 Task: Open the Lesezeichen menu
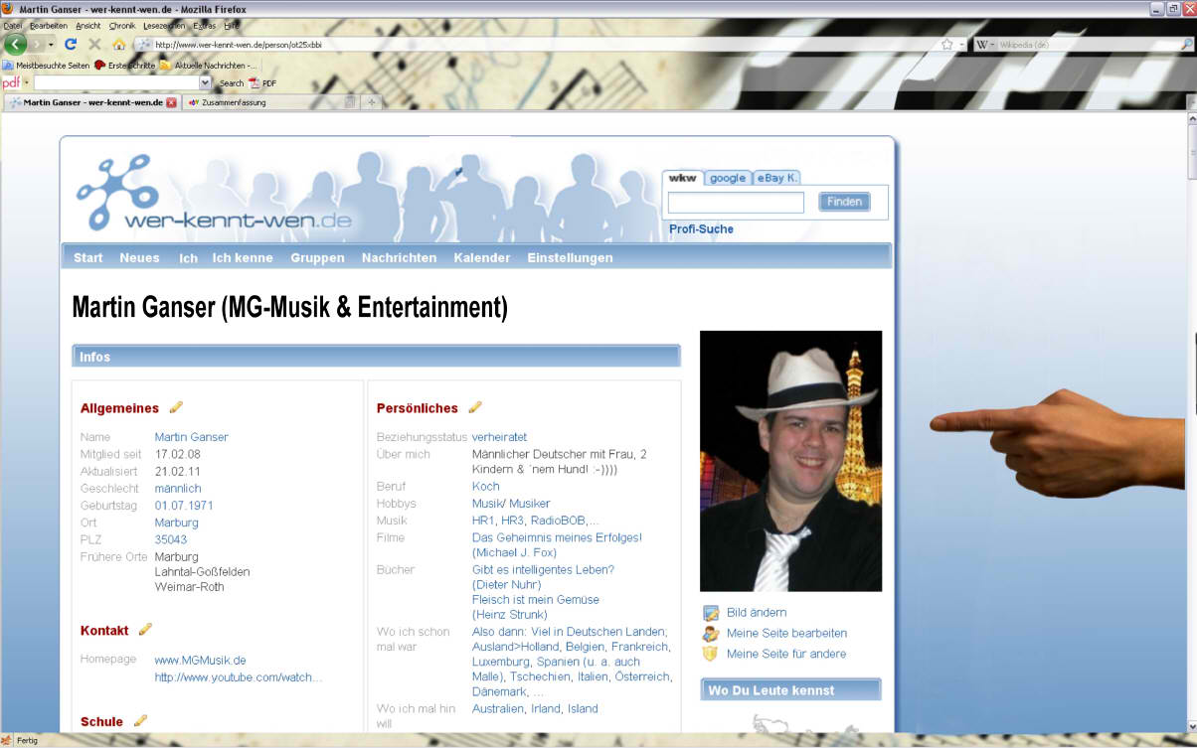tap(164, 26)
